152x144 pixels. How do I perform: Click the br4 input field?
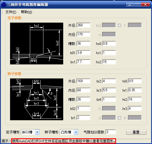[109, 99]
